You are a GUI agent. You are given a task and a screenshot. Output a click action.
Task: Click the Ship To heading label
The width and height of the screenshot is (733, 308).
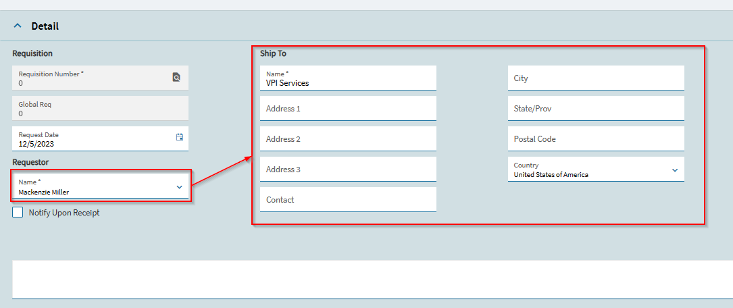click(x=274, y=53)
